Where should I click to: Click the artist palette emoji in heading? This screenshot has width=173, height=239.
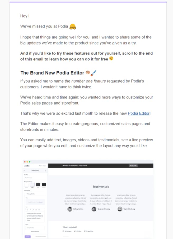coord(88,73)
